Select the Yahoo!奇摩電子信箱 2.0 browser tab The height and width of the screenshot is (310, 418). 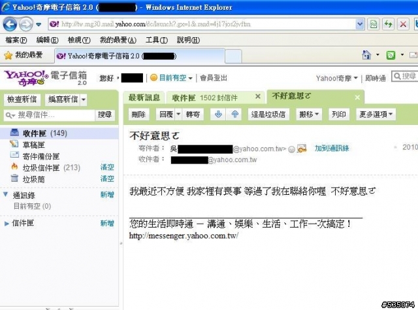tap(140, 56)
